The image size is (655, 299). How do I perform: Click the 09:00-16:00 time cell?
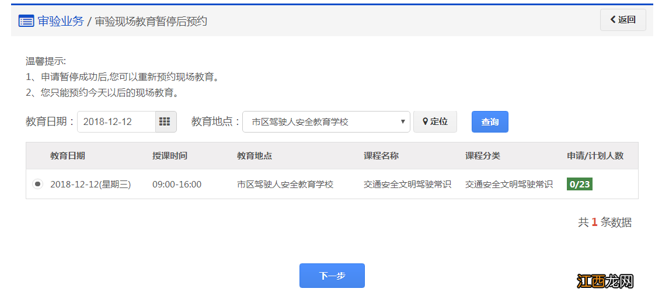(177, 184)
